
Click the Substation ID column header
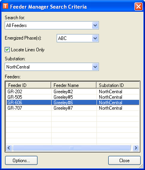click(x=118, y=85)
